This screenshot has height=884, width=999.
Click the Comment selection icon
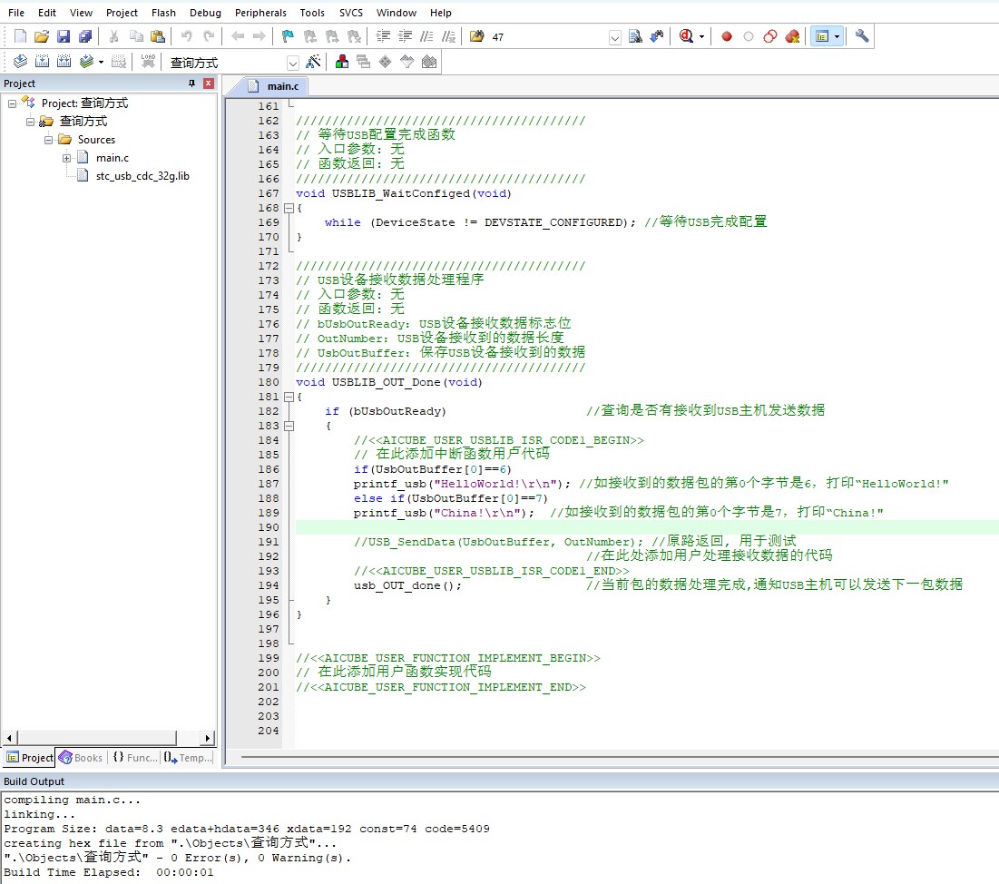tap(426, 36)
